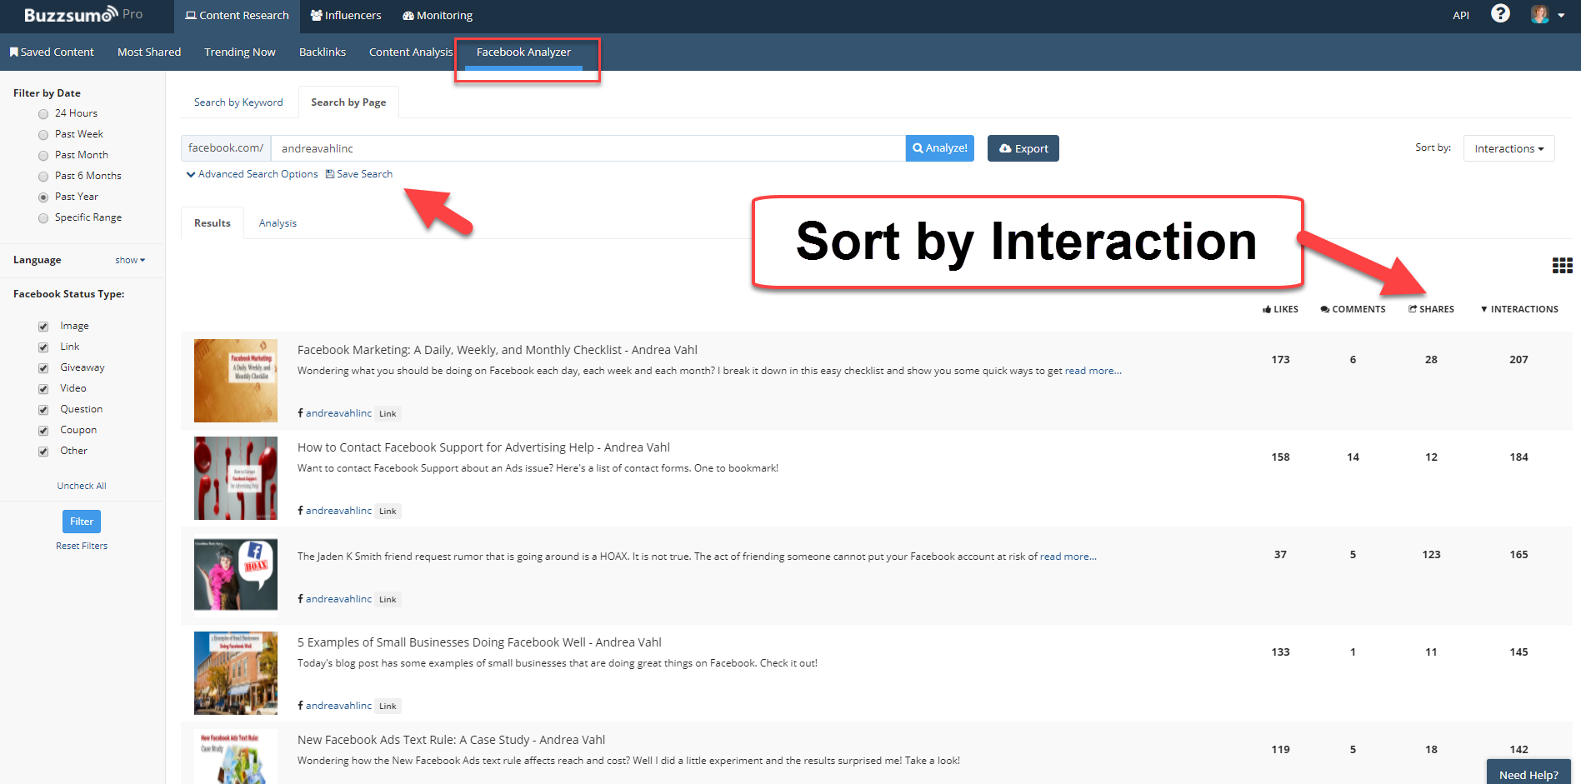Sort results by Interactions column header
1581x784 pixels.
pos(1519,309)
